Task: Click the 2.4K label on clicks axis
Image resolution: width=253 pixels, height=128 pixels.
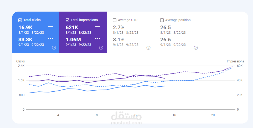Action: click(x=21, y=66)
